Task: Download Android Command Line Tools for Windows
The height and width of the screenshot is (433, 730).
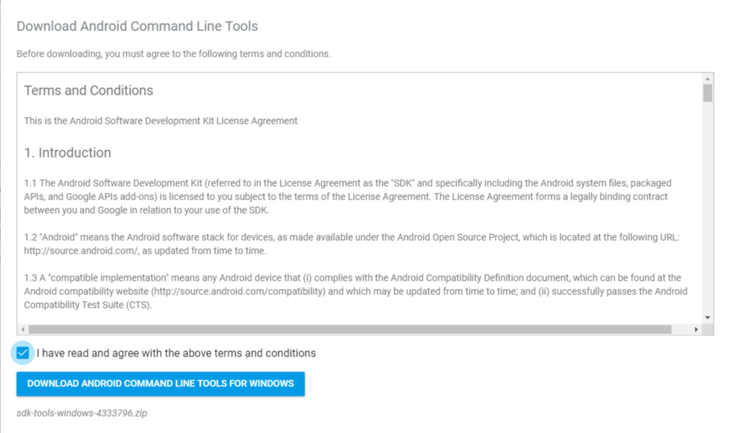Action: tap(160, 384)
